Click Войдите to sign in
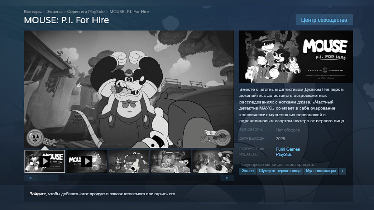This screenshot has height=210, width=374. tap(38, 194)
